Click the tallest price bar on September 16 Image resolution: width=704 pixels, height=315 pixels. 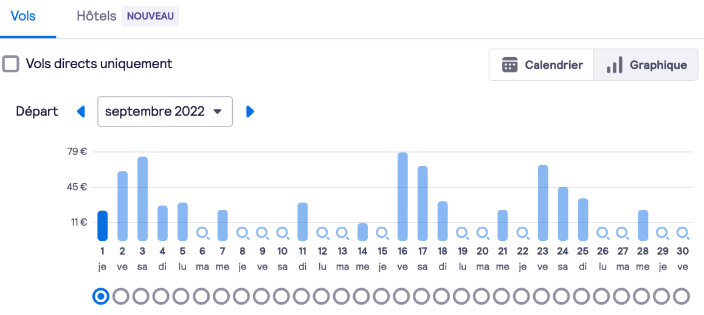[x=402, y=196]
